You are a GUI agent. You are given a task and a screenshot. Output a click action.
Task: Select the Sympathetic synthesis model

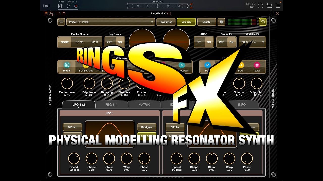[86, 67]
